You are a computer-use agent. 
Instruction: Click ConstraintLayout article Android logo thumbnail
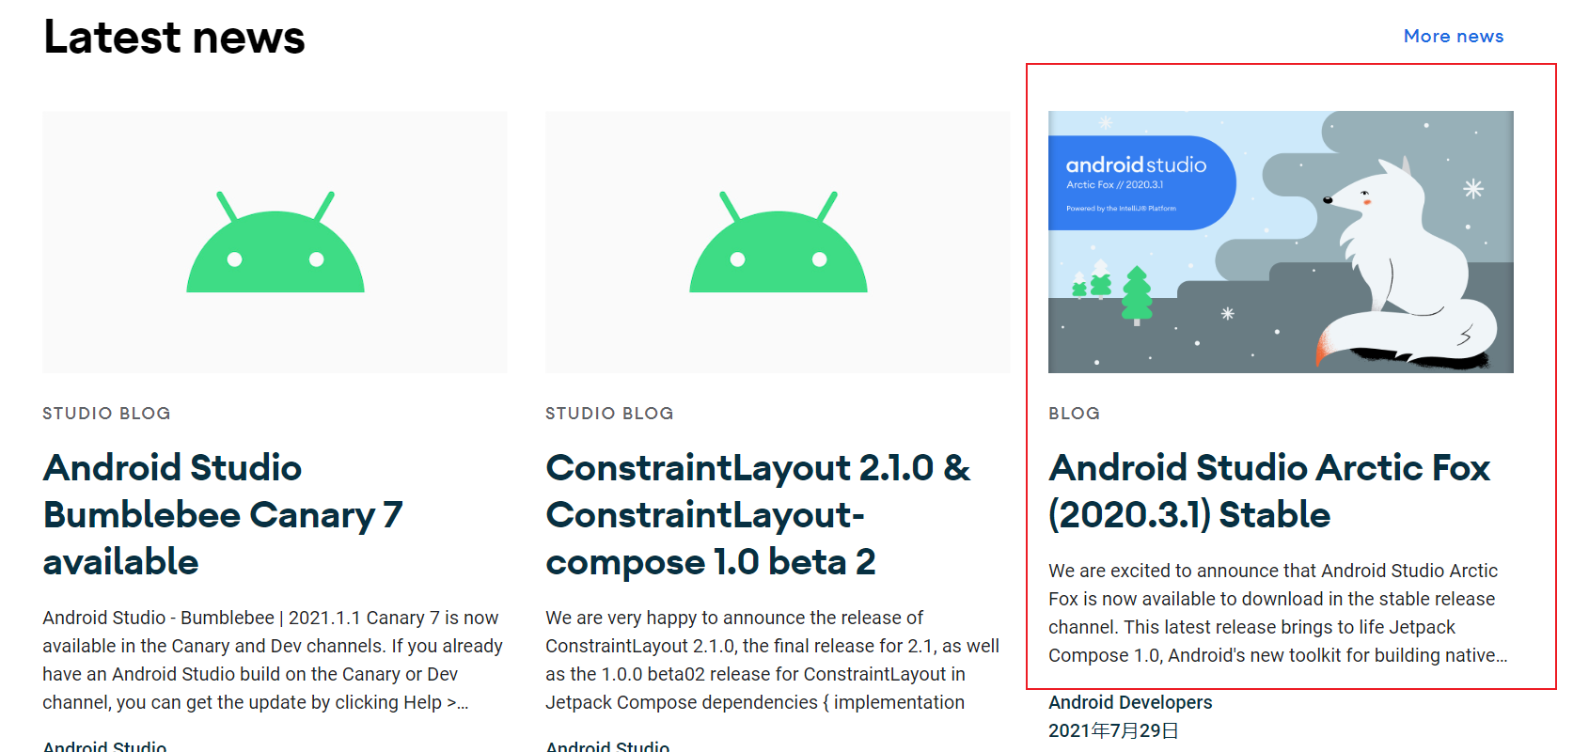click(x=778, y=242)
